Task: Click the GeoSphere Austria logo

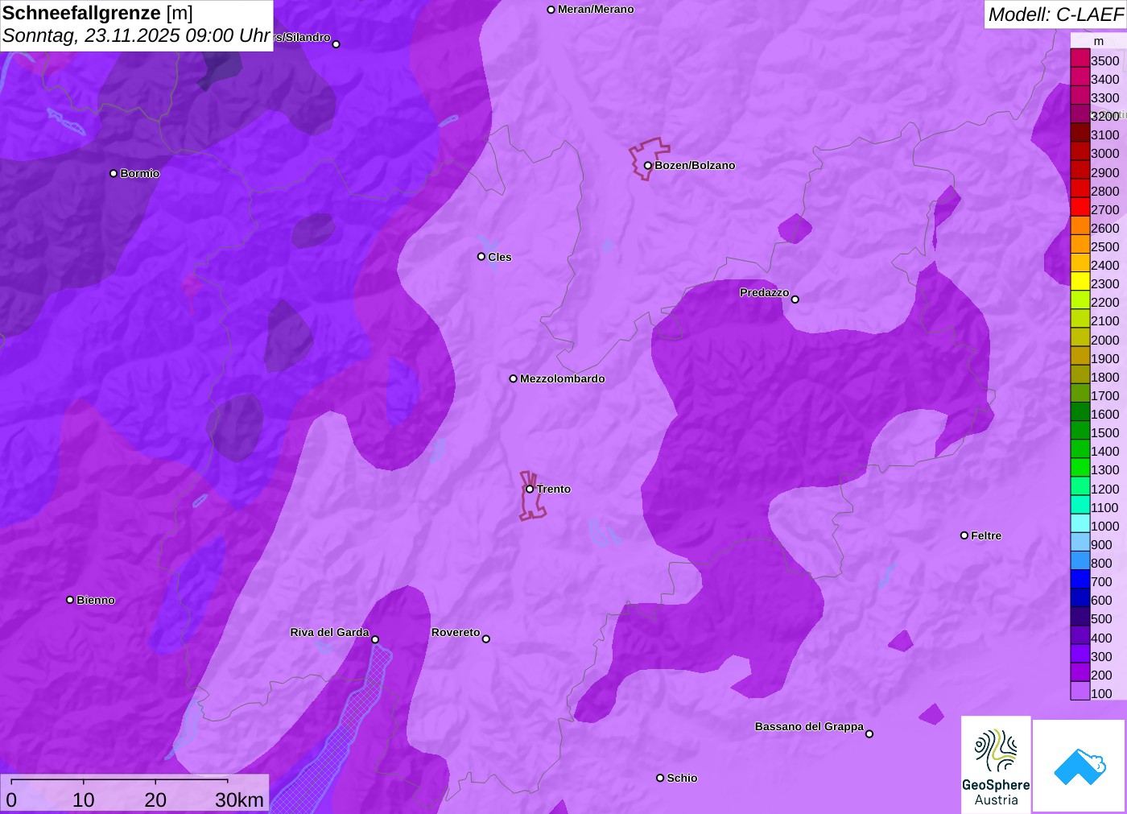Action: tap(996, 763)
